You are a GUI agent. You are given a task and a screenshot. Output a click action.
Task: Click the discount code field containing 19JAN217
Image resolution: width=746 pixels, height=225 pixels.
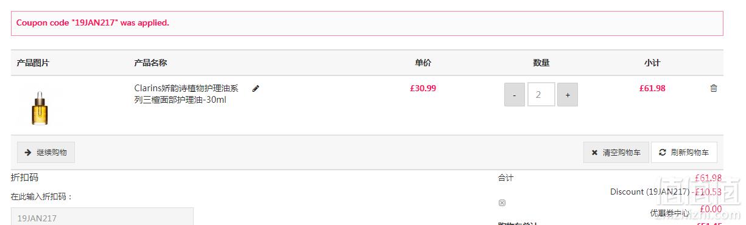pyautogui.click(x=102, y=216)
